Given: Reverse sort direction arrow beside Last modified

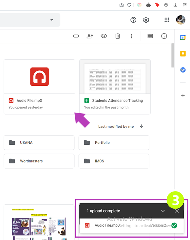Looking at the screenshot, I should (142, 126).
